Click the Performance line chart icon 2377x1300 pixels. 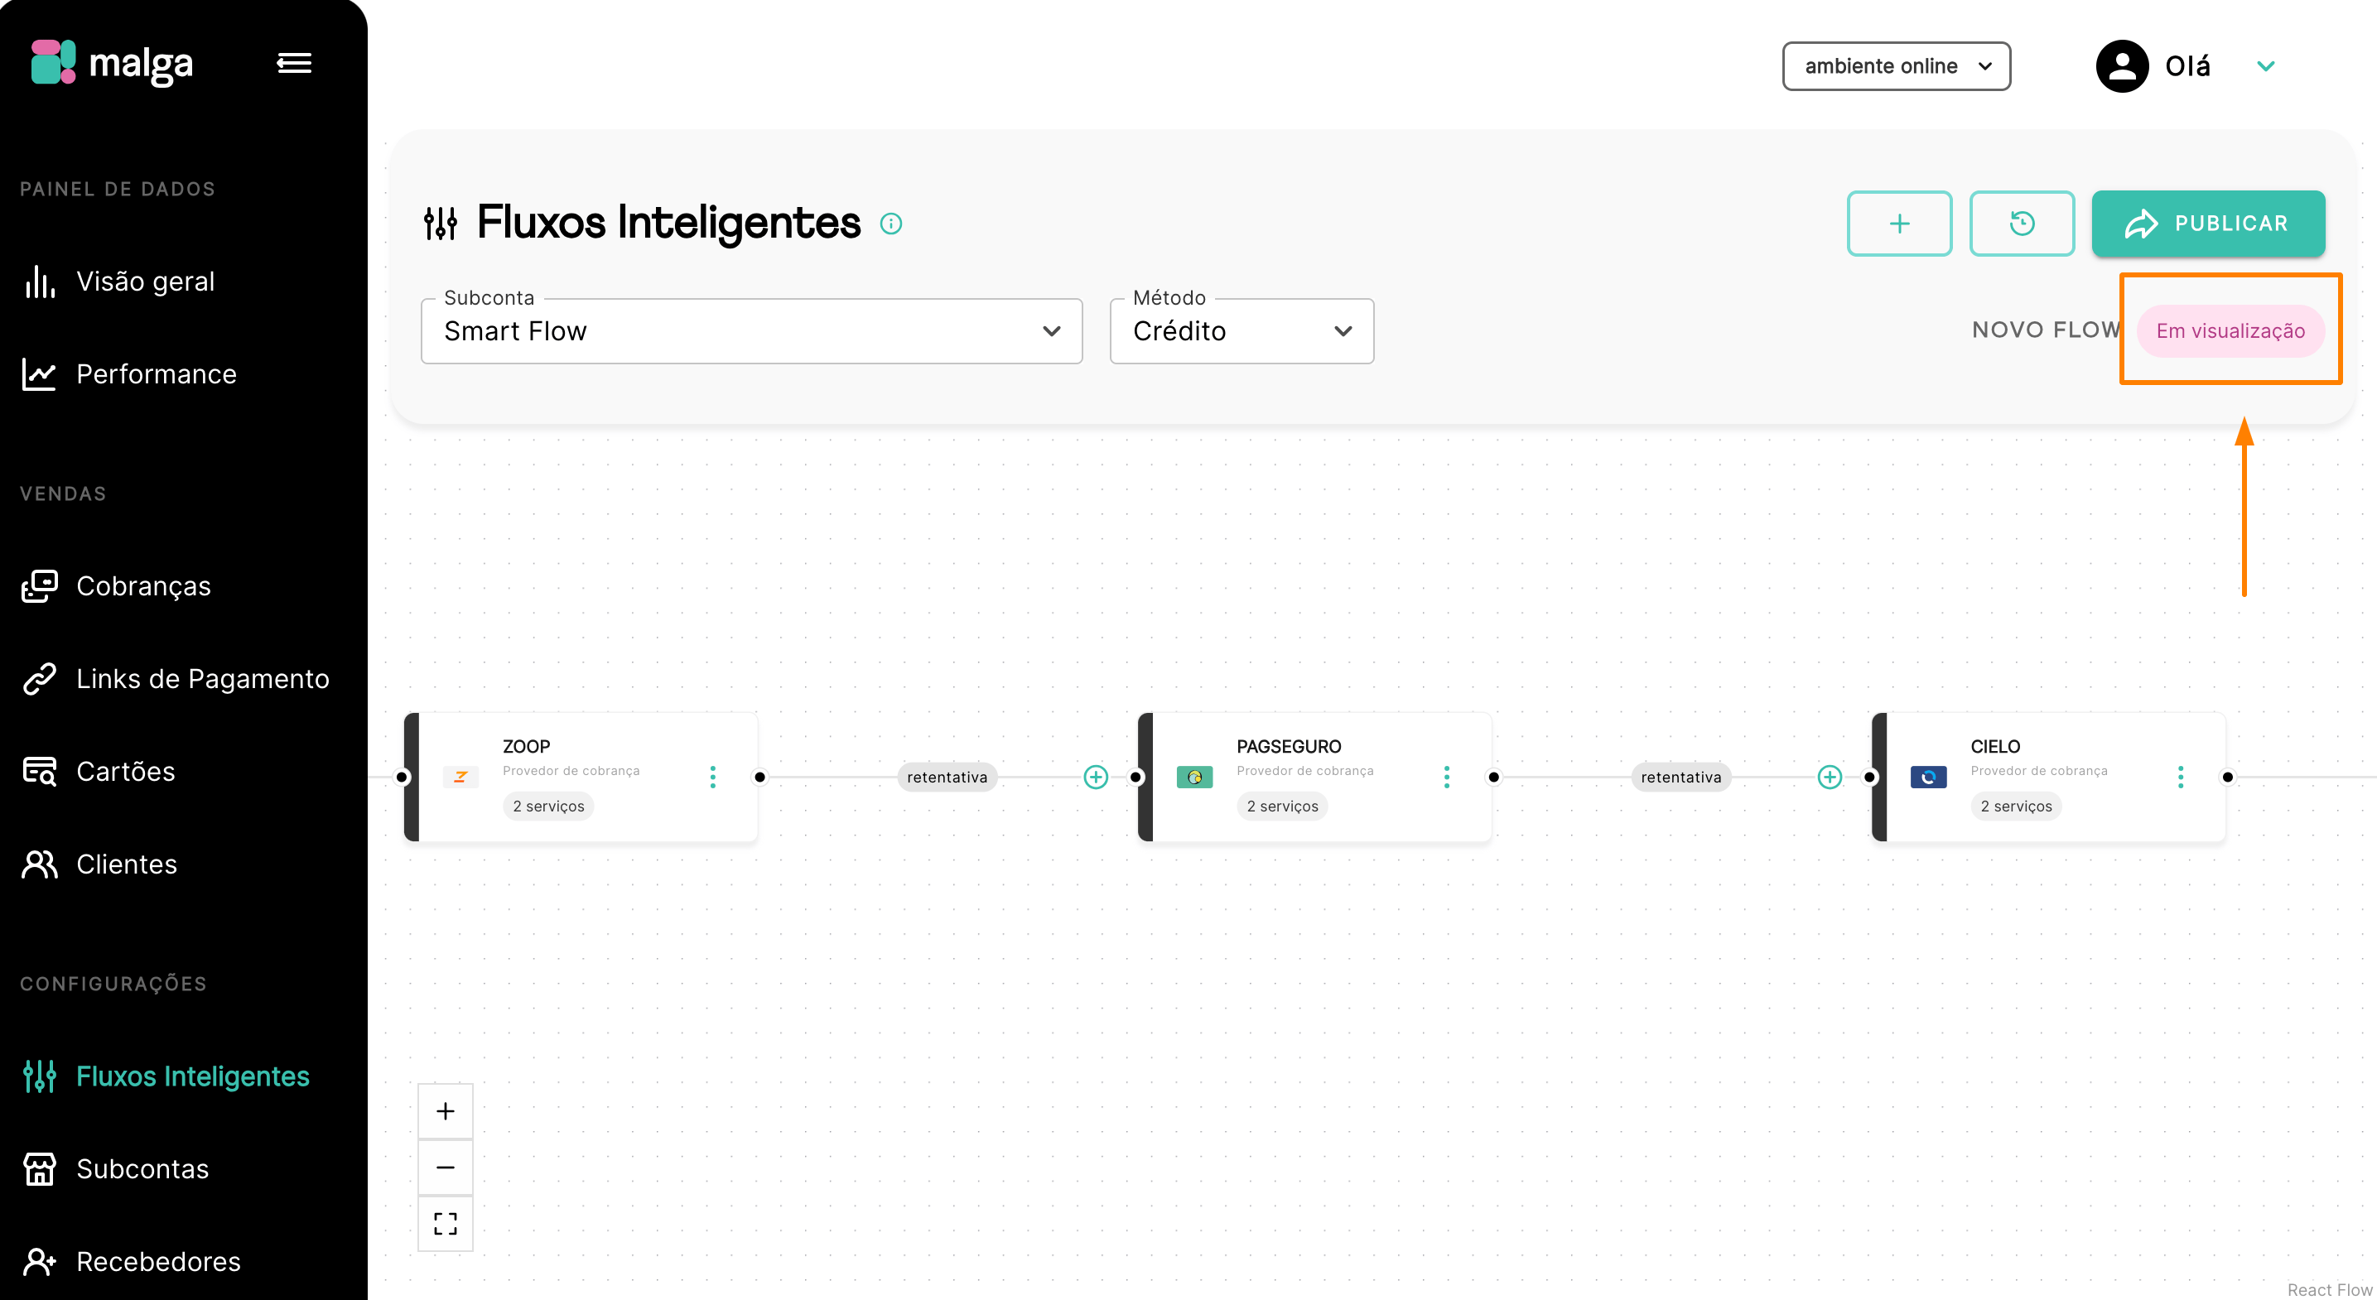coord(40,373)
